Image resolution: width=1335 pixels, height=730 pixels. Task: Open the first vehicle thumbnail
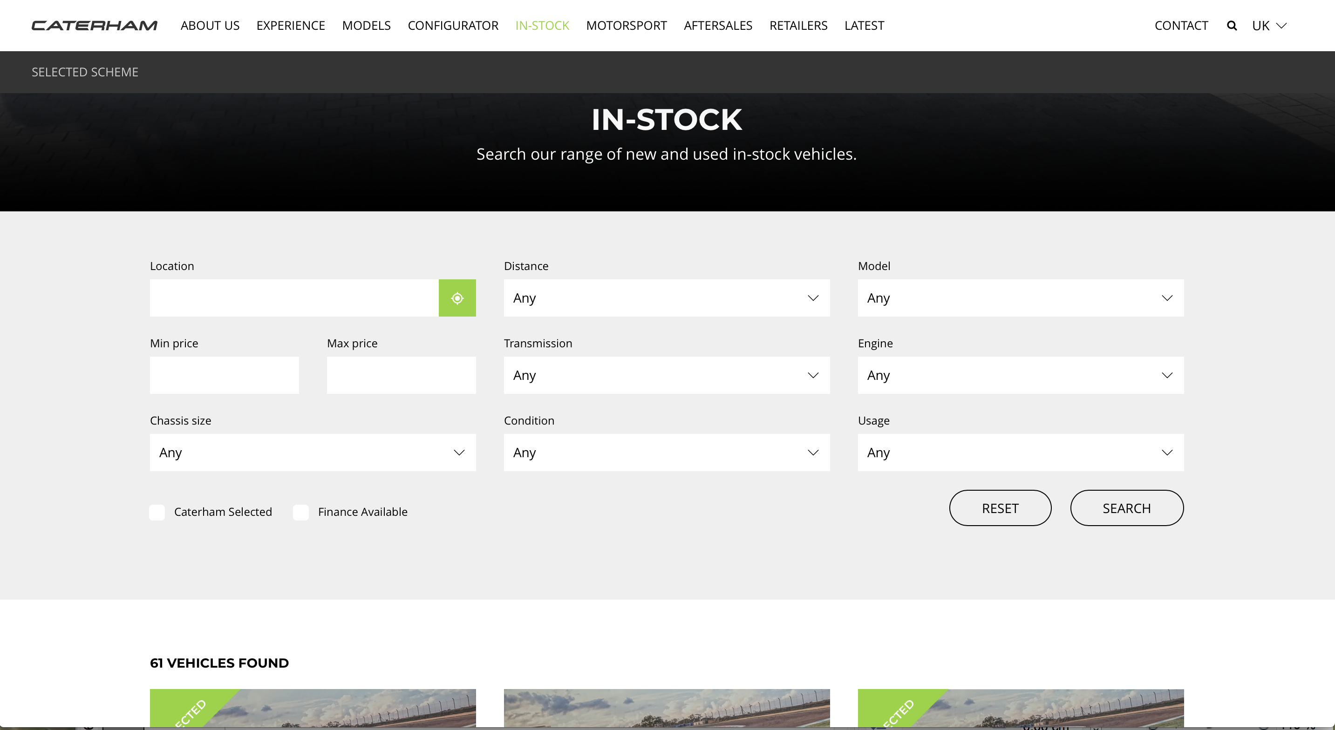[x=313, y=708]
